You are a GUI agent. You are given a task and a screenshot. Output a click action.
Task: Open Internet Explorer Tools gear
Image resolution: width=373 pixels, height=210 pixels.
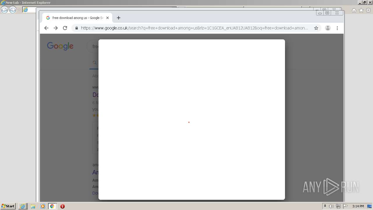tap(368, 10)
